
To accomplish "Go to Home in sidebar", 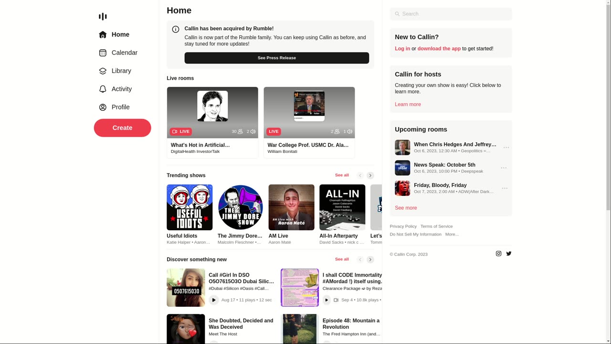I will [x=120, y=34].
